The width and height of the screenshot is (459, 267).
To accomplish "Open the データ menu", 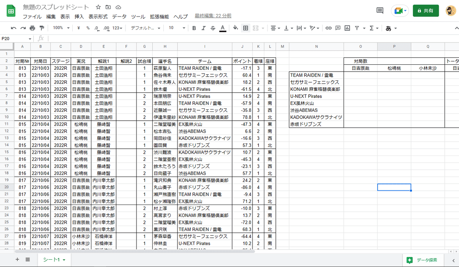I will tap(119, 16).
